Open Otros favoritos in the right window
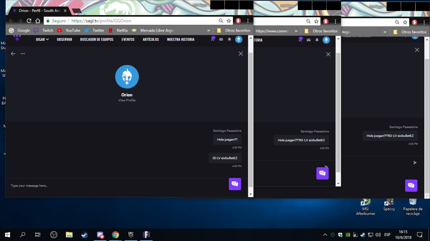 [x=410, y=32]
